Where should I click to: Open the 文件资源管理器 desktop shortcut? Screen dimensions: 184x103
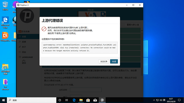click(x=5, y=69)
